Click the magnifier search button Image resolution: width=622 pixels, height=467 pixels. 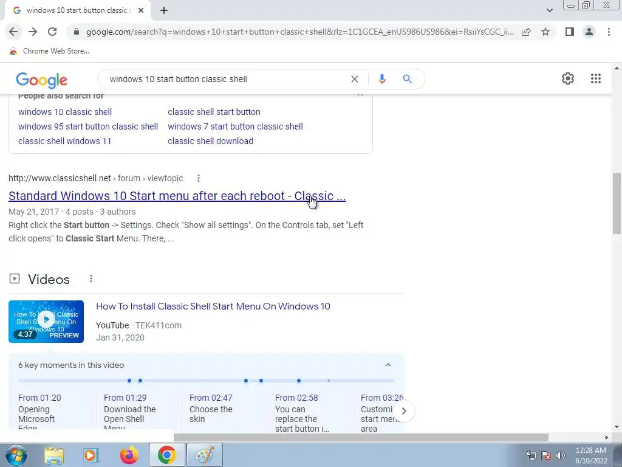click(407, 79)
